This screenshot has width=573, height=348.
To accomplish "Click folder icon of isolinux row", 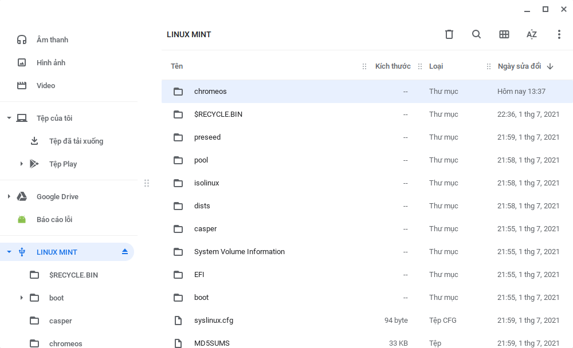I will (178, 183).
